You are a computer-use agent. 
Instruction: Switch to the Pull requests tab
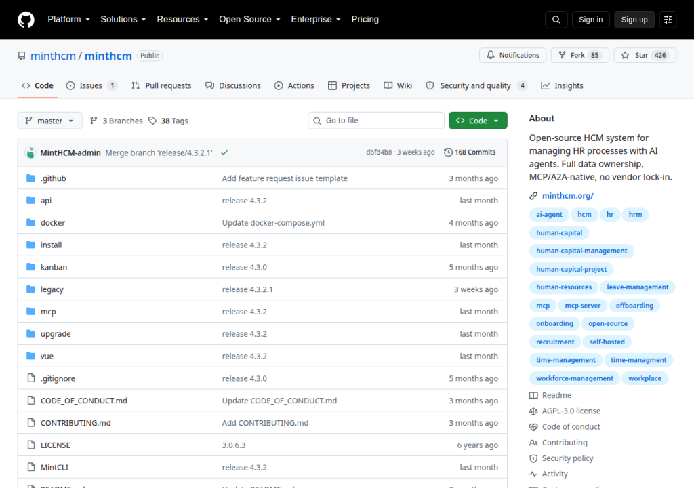pyautogui.click(x=161, y=86)
